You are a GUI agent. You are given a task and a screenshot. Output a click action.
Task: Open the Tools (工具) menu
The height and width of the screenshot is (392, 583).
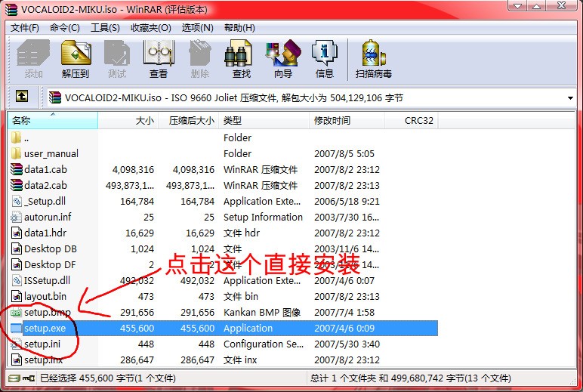pyautogui.click(x=105, y=28)
